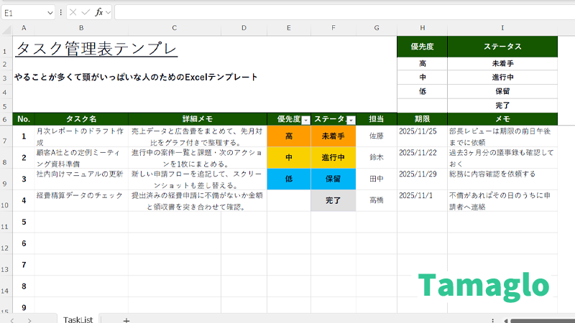Click the Select All corner triangle
Viewport: 575px width, 323px height.
(6, 28)
